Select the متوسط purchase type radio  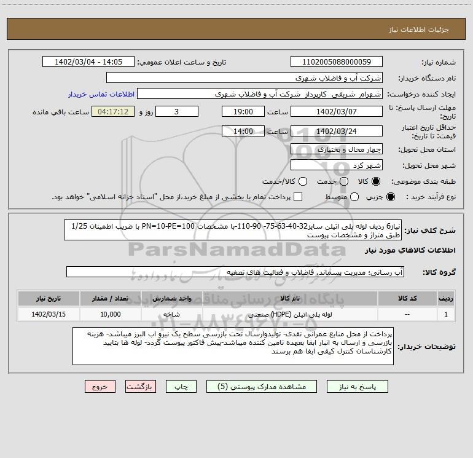[x=354, y=197]
